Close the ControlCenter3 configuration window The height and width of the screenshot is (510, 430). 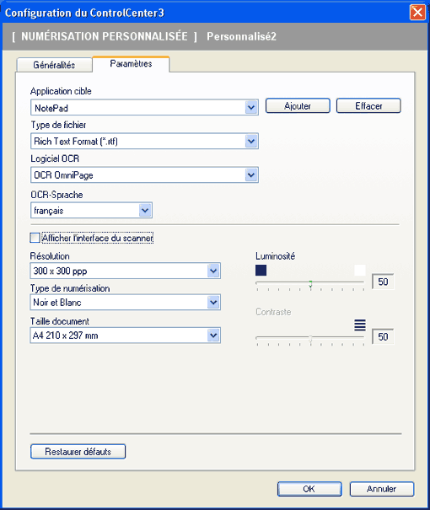pyautogui.click(x=417, y=13)
